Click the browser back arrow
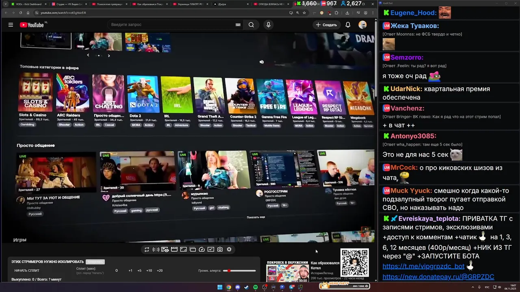The width and height of the screenshot is (520, 292). click(x=6, y=13)
